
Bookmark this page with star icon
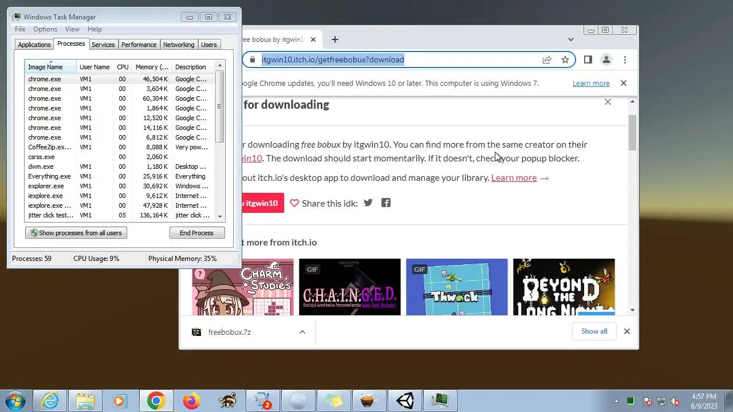565,60
